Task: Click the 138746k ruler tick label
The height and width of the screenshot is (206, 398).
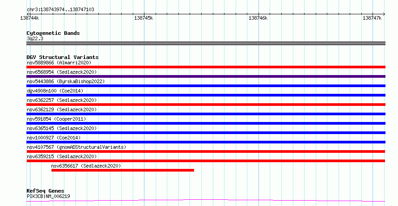Action: click(258, 18)
